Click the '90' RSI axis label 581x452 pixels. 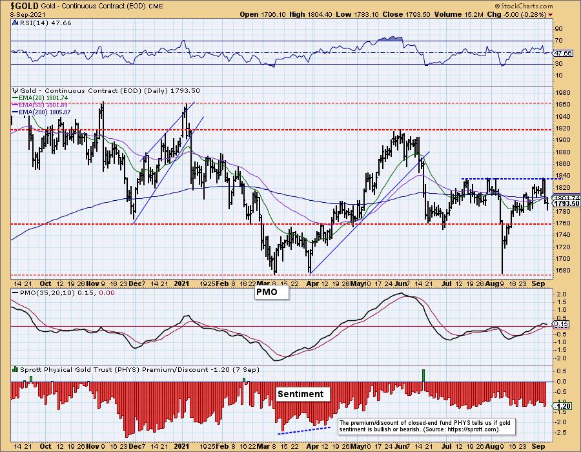(559, 29)
